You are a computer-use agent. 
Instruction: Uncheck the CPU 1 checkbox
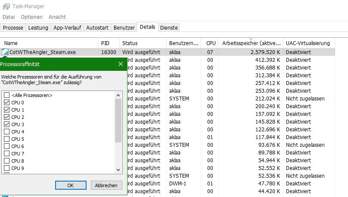click(6, 110)
